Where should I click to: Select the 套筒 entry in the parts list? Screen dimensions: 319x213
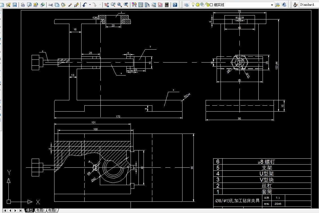(x=267, y=192)
